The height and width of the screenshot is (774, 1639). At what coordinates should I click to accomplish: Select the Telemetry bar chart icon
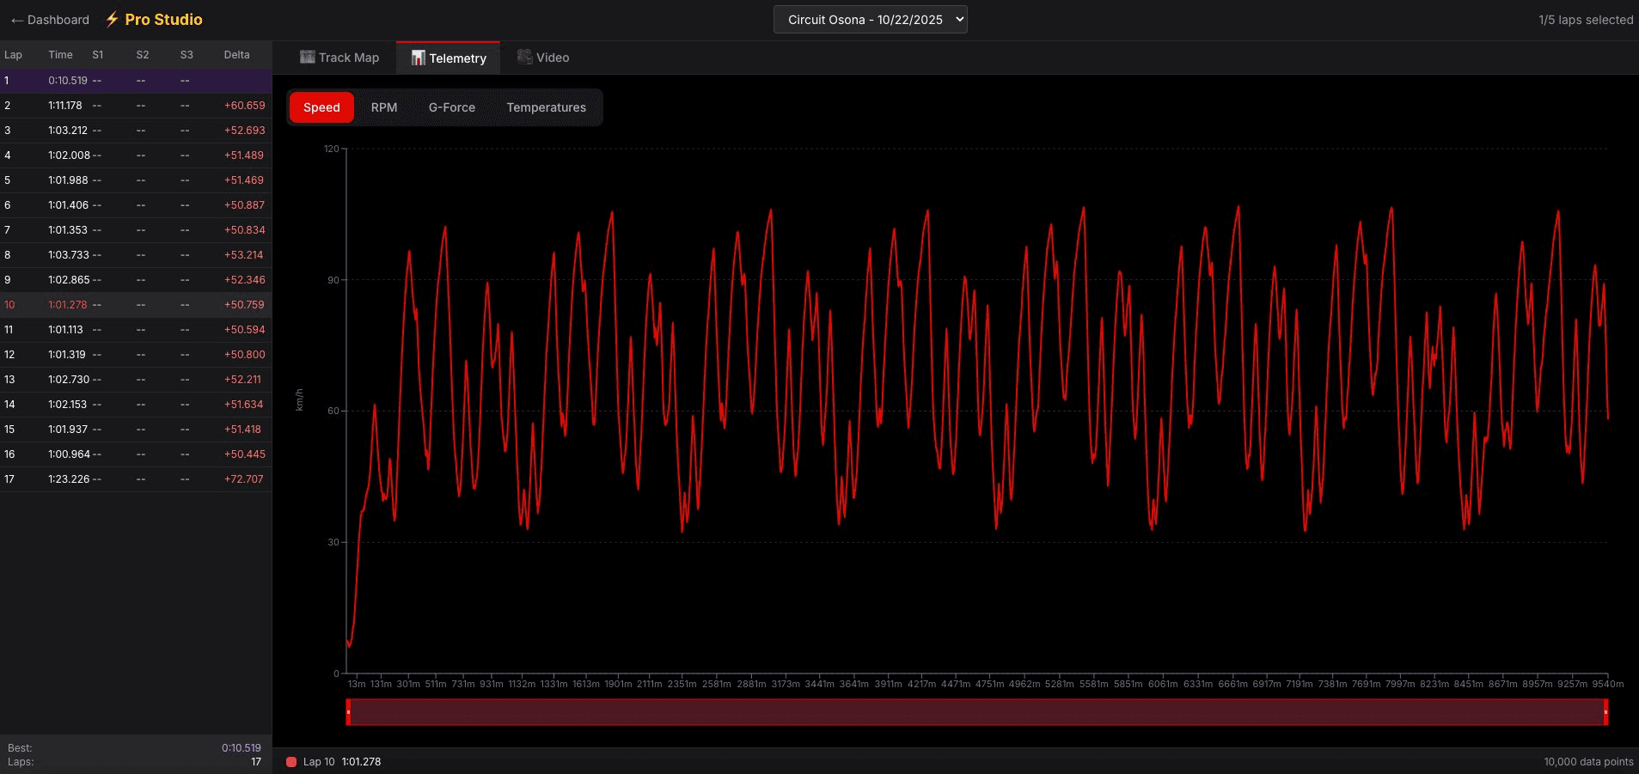coord(419,57)
